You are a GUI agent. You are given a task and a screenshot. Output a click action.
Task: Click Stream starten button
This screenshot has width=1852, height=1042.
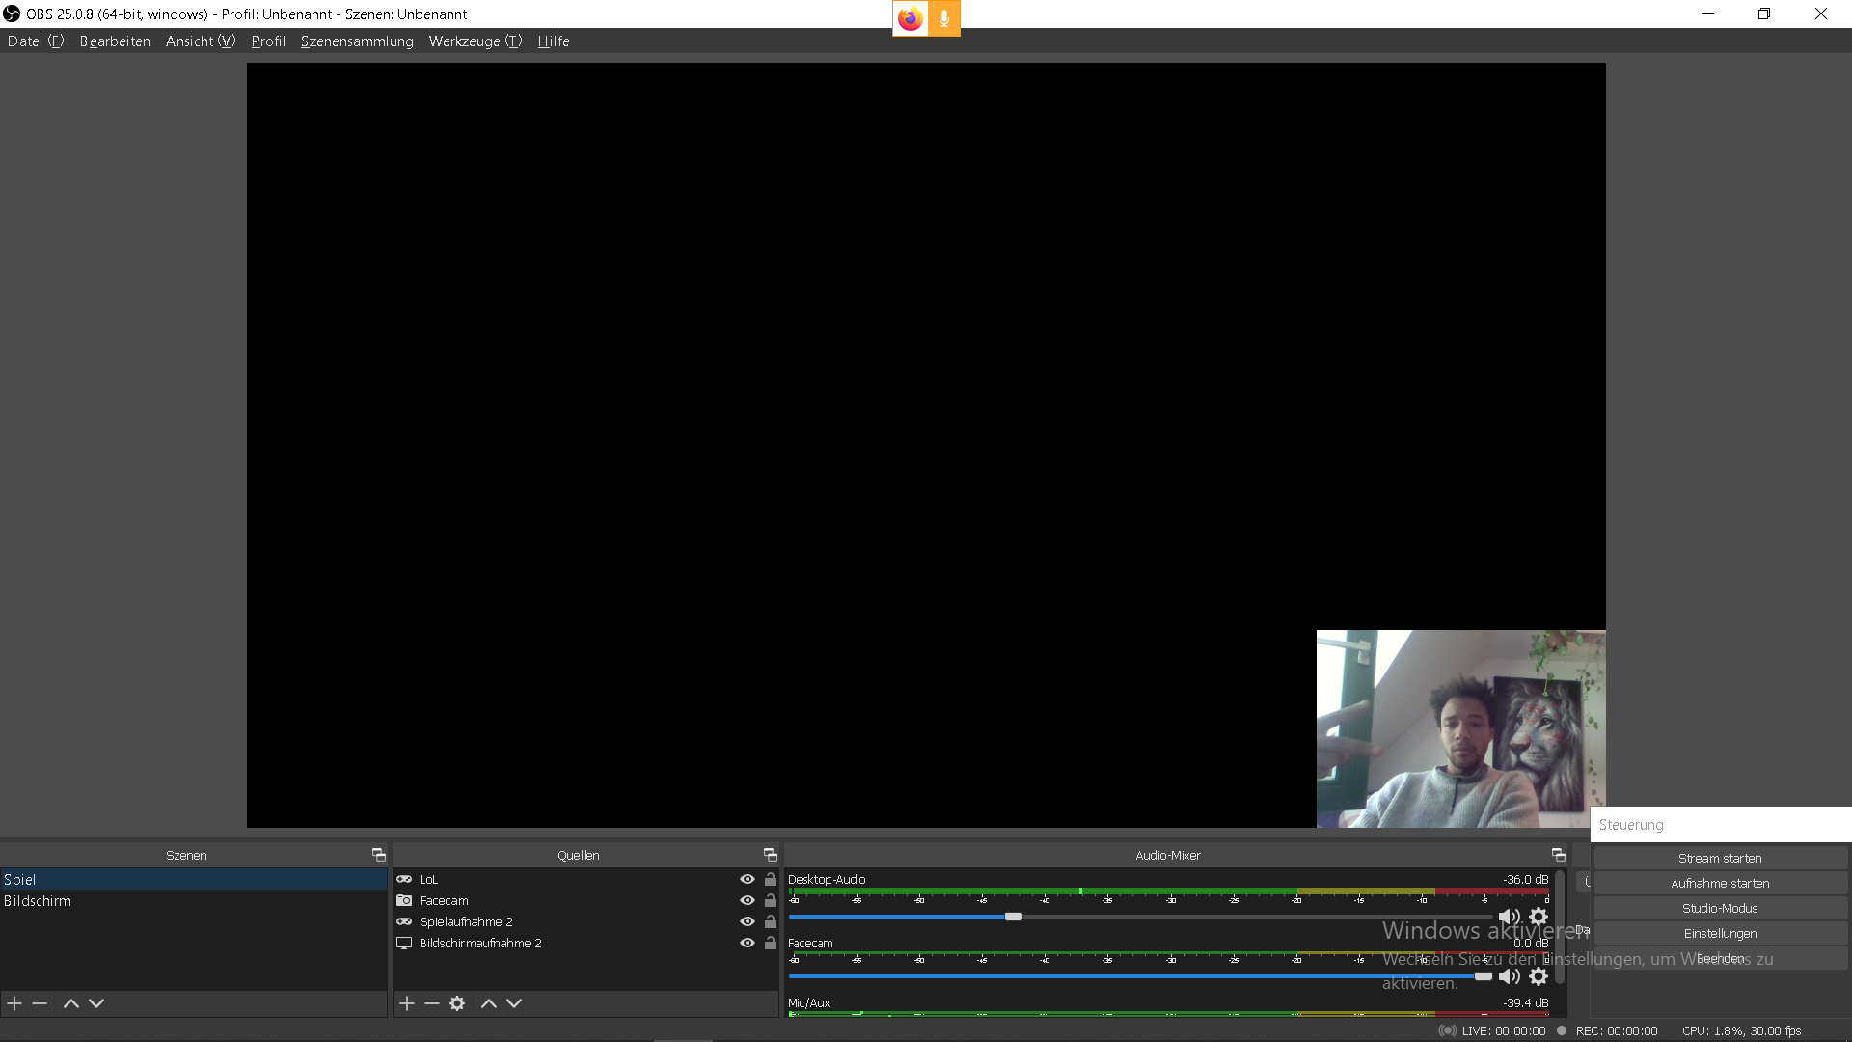click(1719, 858)
